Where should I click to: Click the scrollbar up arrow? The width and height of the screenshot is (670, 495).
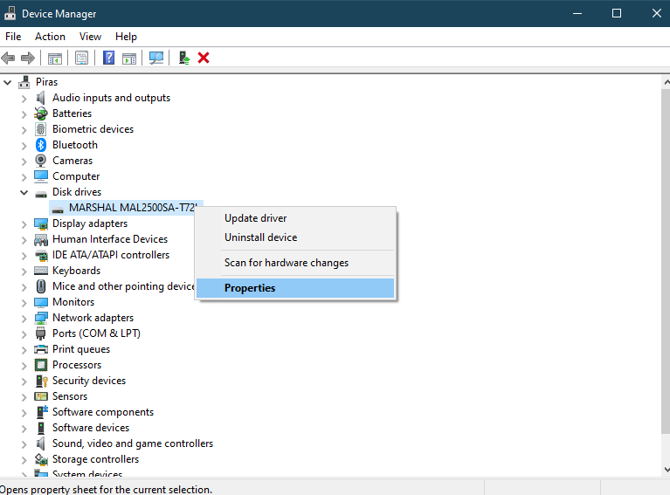(x=667, y=81)
